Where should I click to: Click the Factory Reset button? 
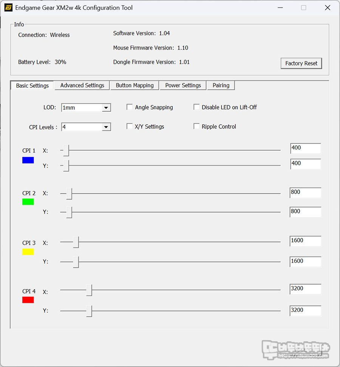pos(301,63)
